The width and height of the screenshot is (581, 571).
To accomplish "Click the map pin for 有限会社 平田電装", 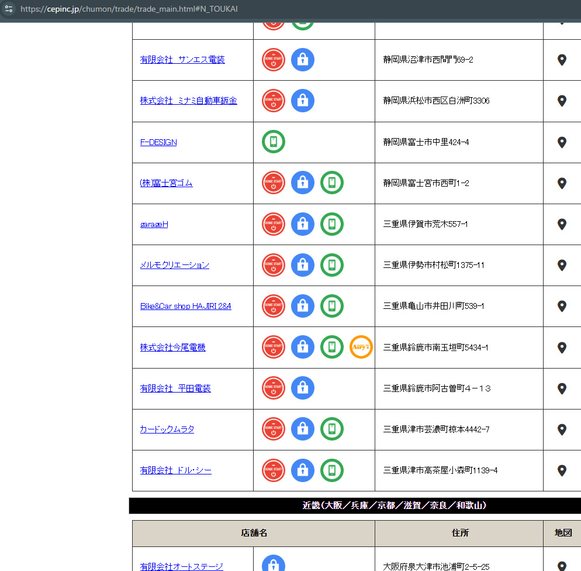I will 562,388.
